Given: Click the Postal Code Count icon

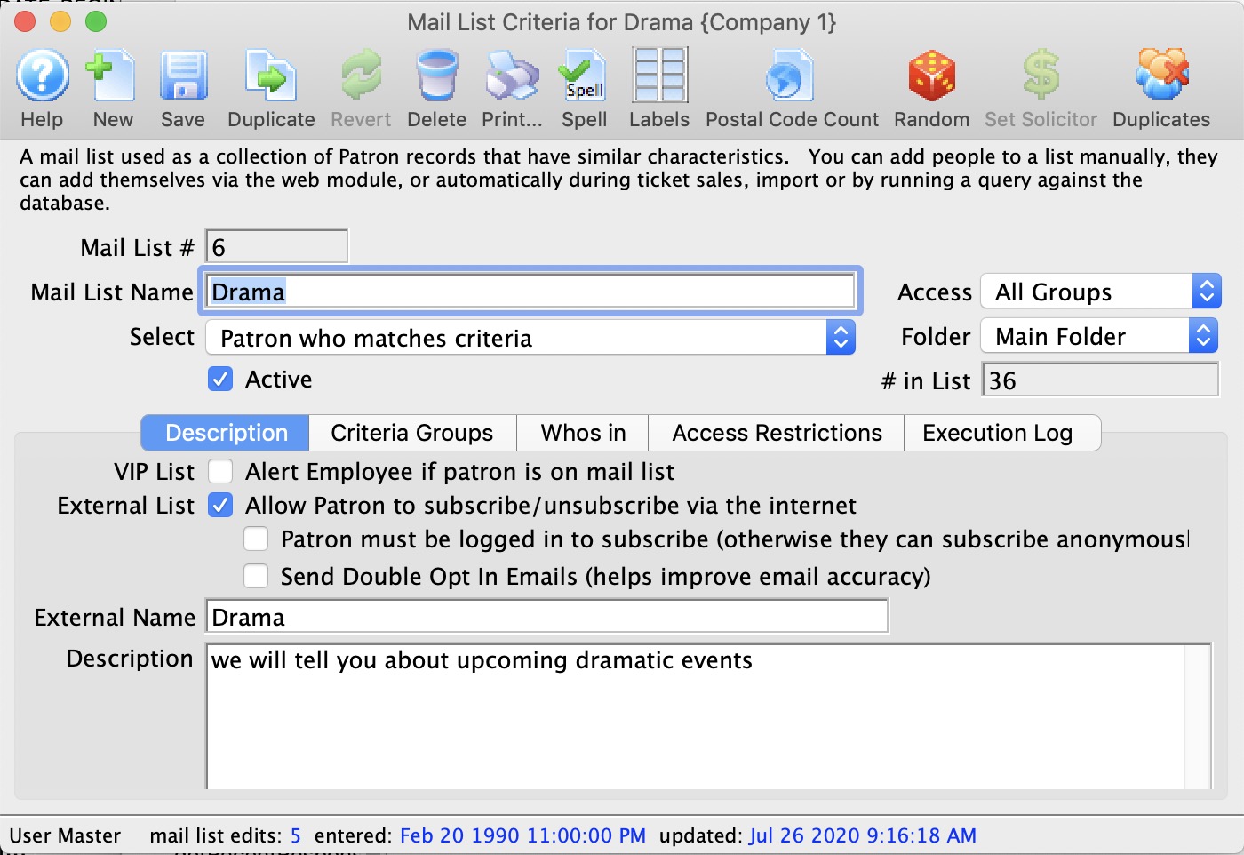Looking at the screenshot, I should [x=789, y=84].
